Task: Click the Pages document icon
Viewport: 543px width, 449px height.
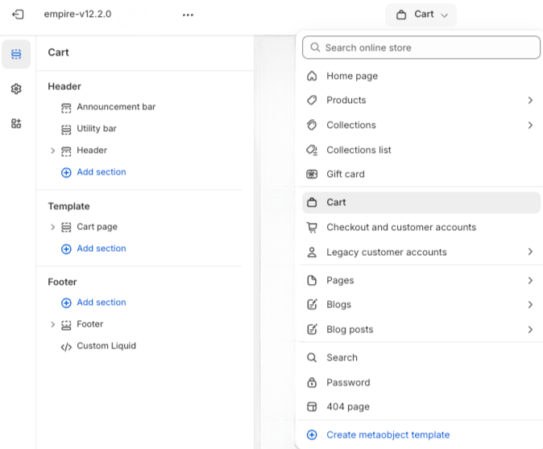Action: [x=312, y=280]
